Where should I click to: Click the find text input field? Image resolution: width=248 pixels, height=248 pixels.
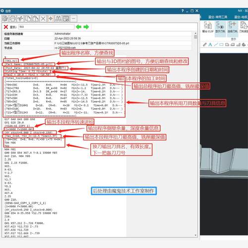click(x=47, y=27)
